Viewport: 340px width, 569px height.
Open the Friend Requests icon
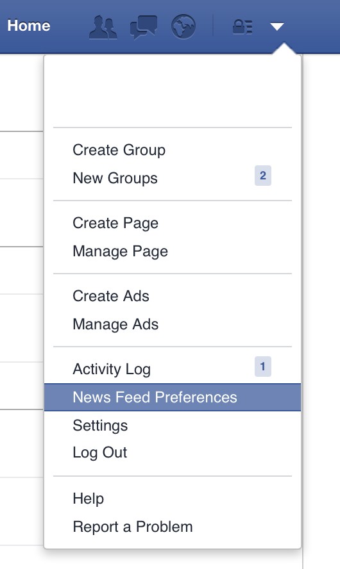103,27
